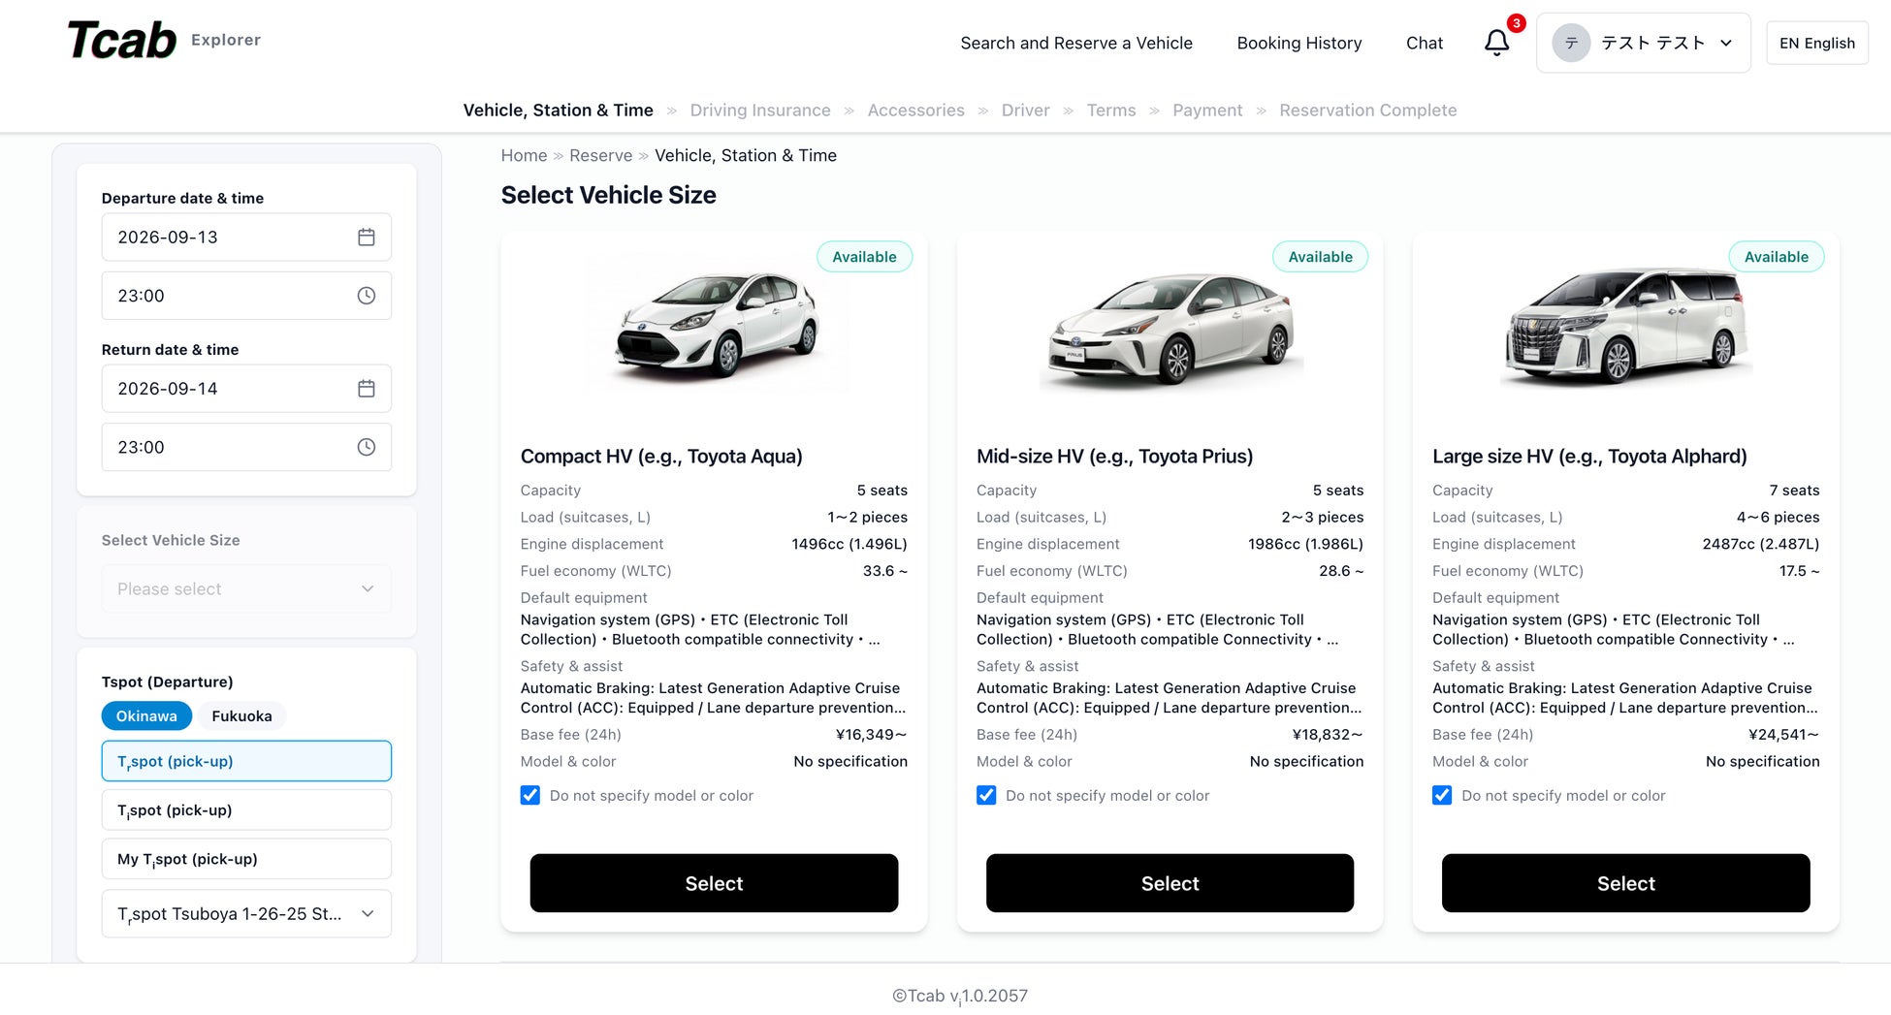
Task: Click the Tcab logo
Action: click(122, 41)
